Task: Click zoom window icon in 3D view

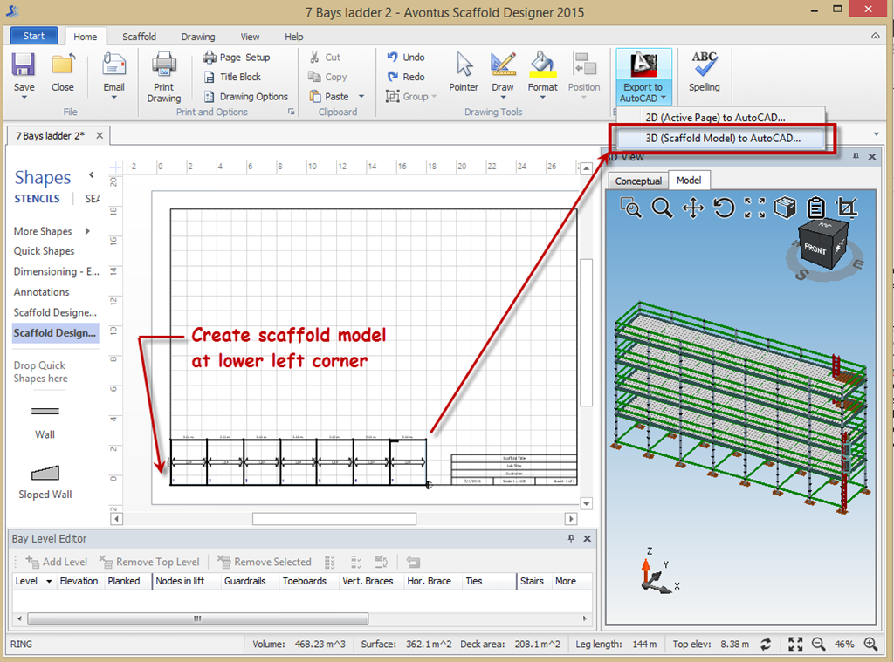Action: coord(631,208)
